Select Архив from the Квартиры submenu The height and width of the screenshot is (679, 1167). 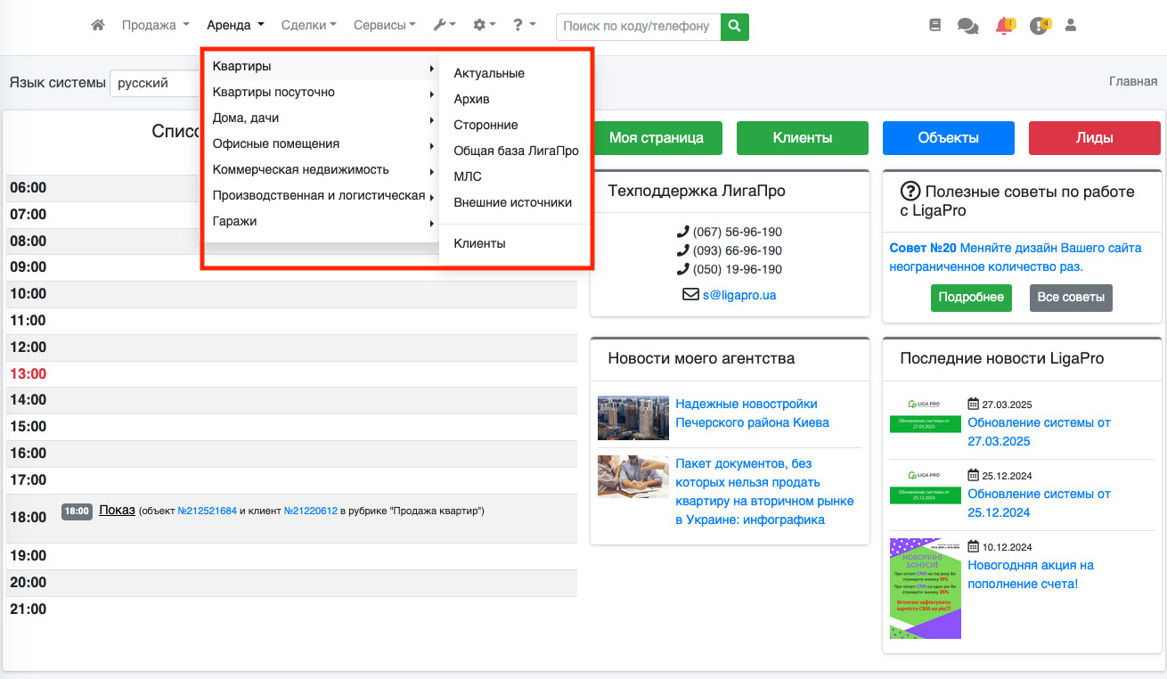coord(471,99)
